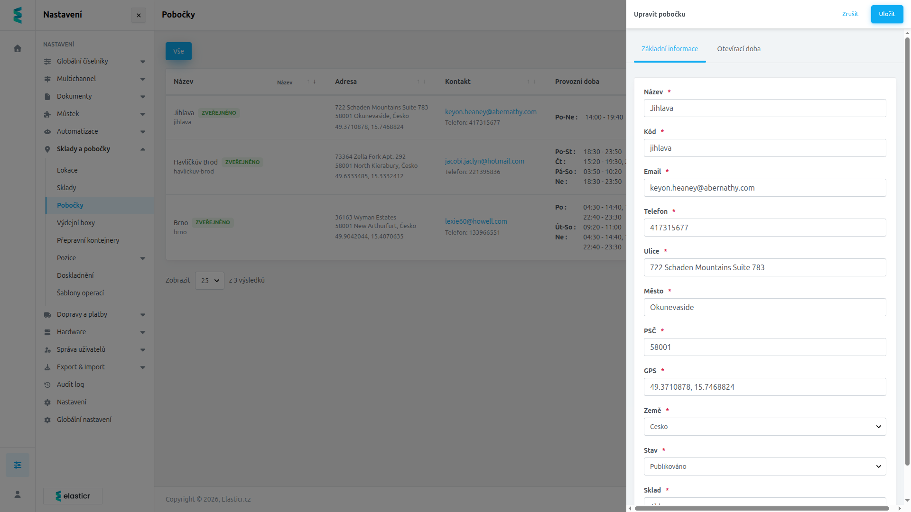Image resolution: width=911 pixels, height=512 pixels.
Task: Click the Globální nastavení gear item
Action: point(84,420)
